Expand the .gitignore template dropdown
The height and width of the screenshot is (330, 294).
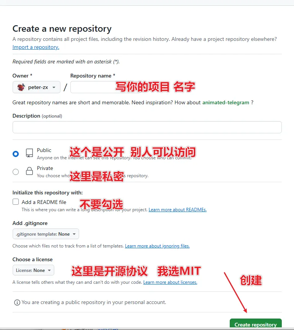(x=46, y=234)
